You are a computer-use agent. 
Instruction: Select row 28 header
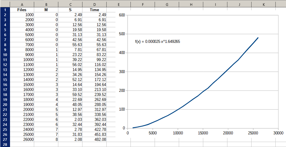(5, 144)
